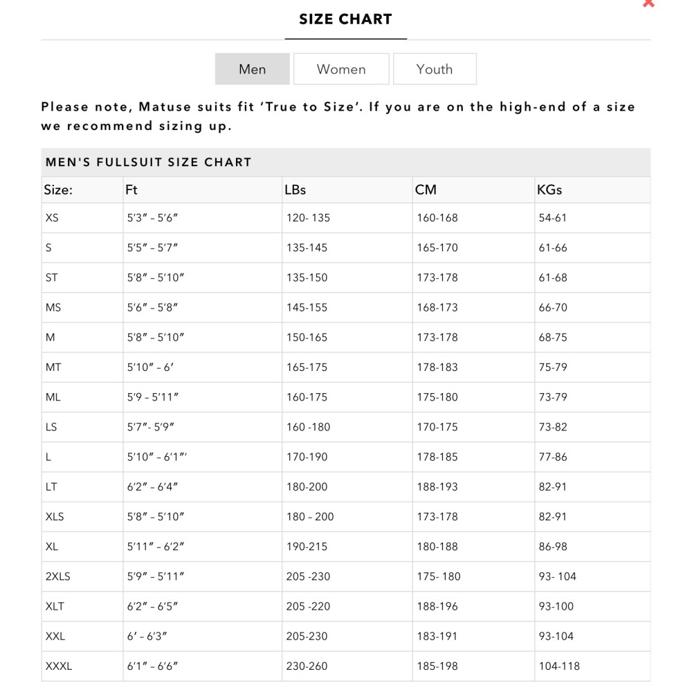Click the SIZE CHART heading

345,19
